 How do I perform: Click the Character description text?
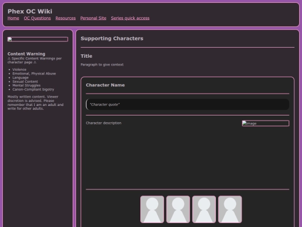point(103,123)
